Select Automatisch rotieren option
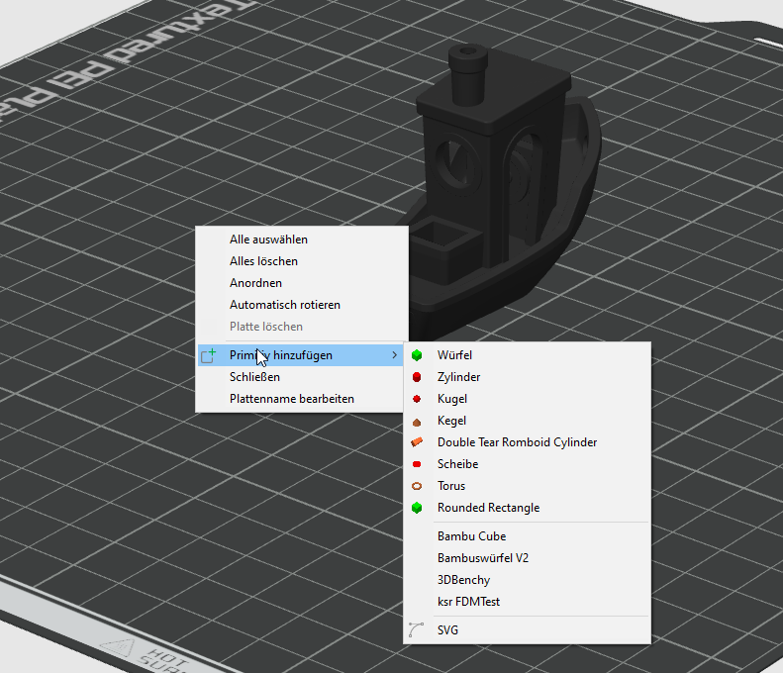 (x=284, y=305)
